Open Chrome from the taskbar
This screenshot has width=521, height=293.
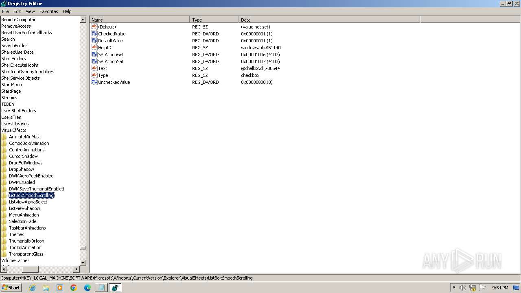(x=74, y=288)
